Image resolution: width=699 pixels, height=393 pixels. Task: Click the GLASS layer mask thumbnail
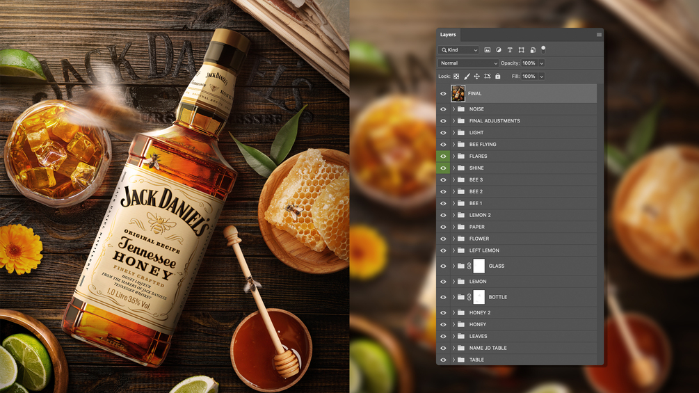479,266
